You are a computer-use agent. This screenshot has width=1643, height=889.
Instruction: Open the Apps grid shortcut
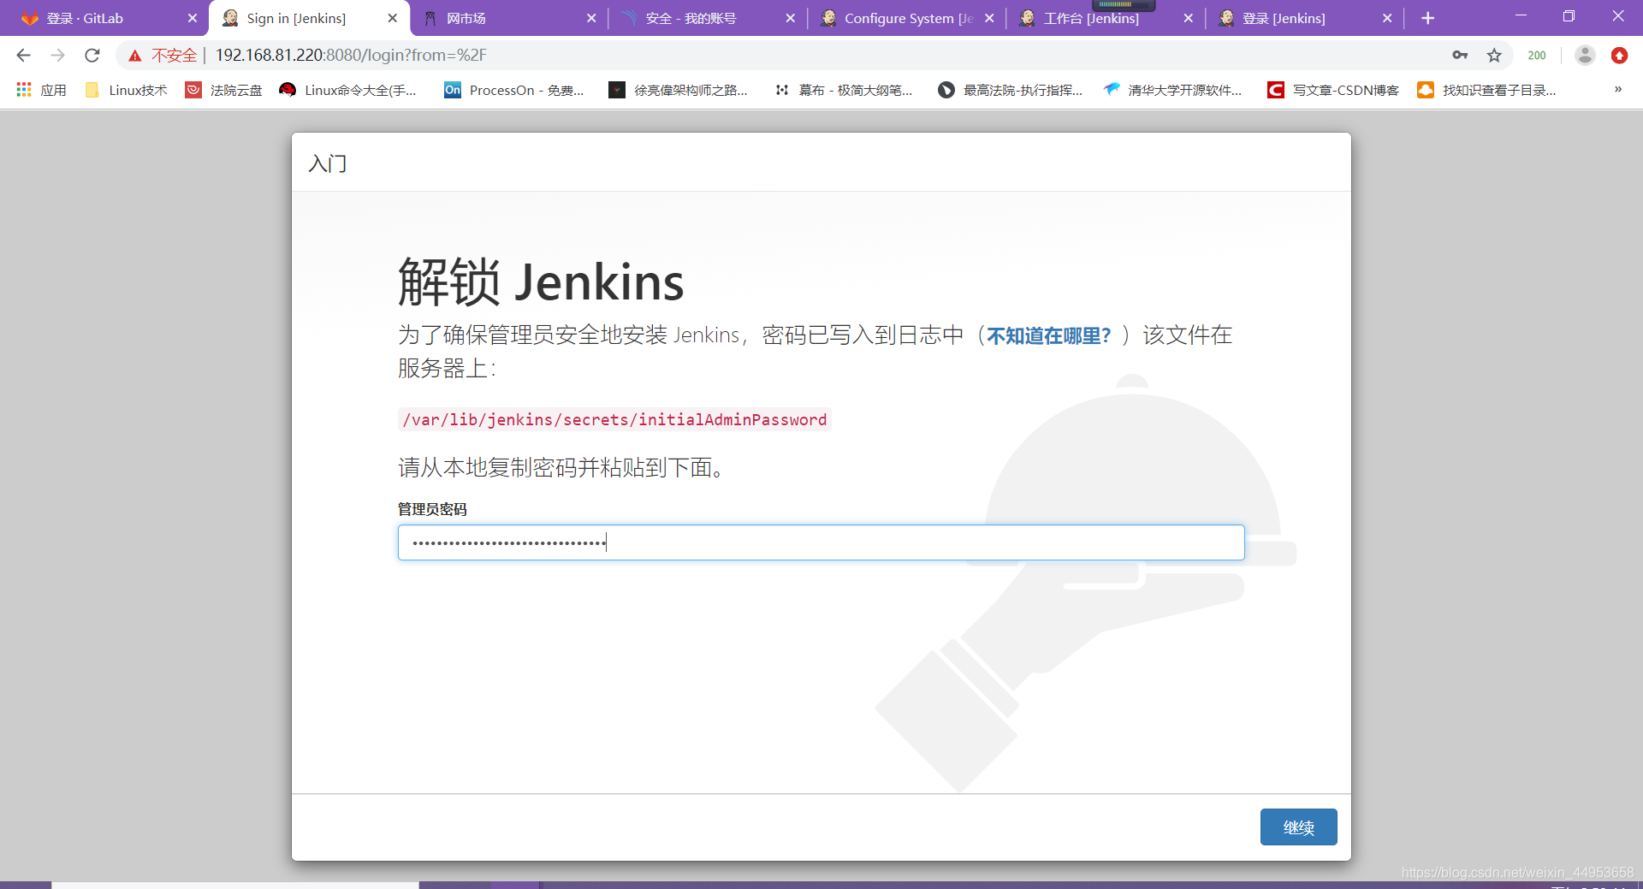click(41, 90)
